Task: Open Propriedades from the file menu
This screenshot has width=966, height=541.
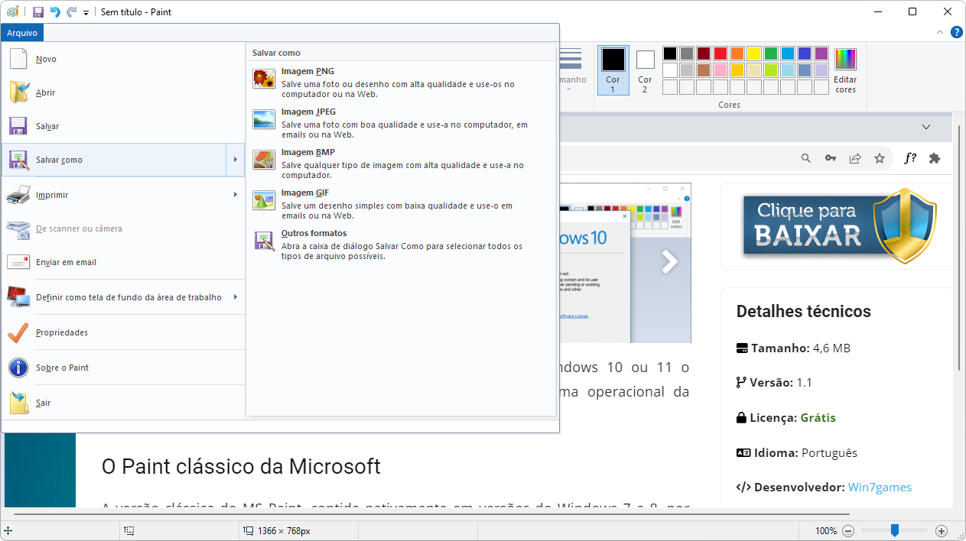Action: (x=123, y=332)
